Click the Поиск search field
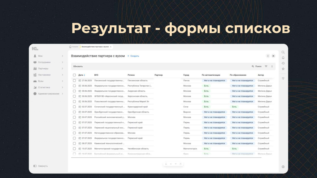The image size is (317, 178). tap(257, 66)
